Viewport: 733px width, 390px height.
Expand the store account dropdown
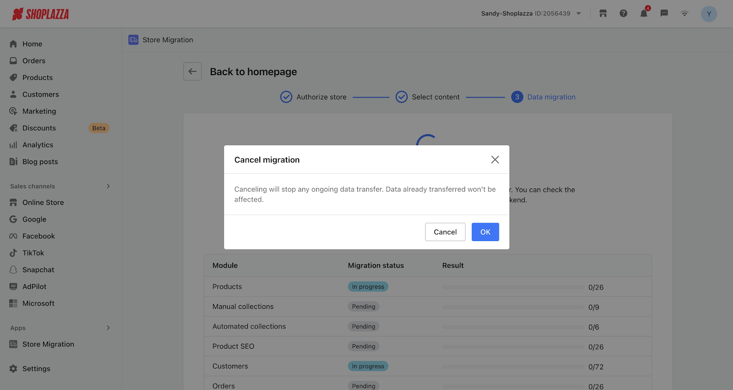coord(579,14)
